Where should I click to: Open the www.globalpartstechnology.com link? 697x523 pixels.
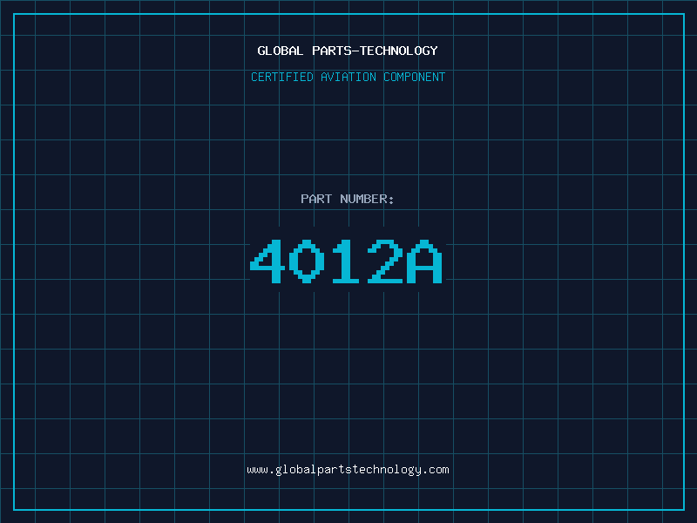[x=348, y=470]
